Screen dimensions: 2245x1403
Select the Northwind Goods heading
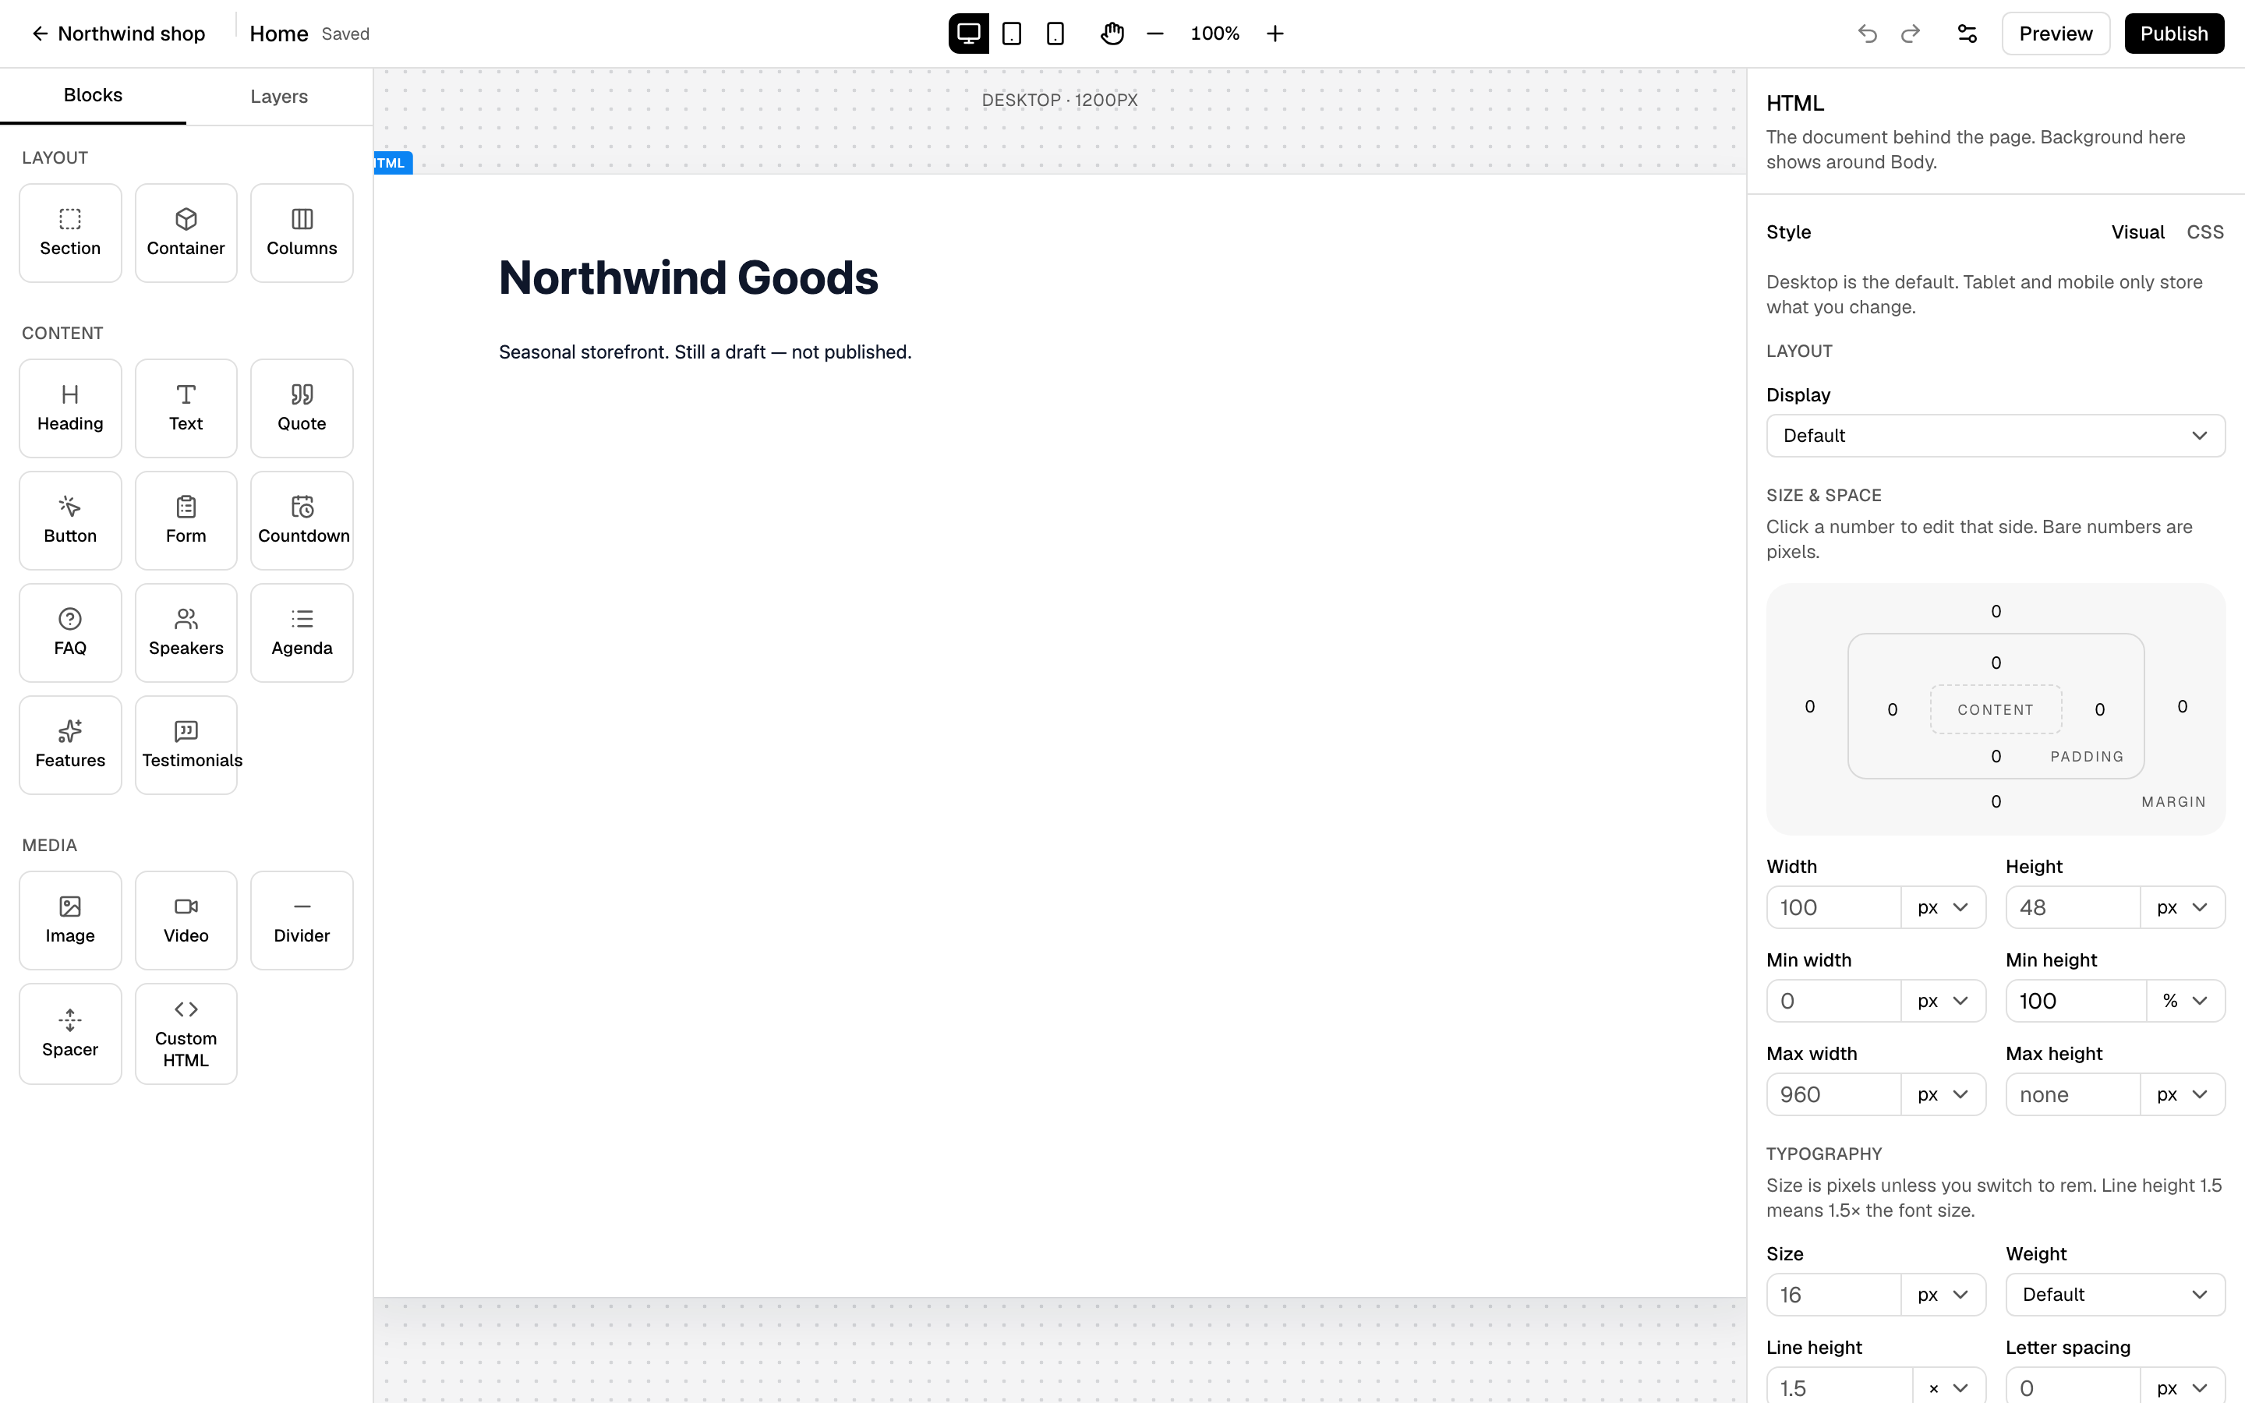point(688,277)
